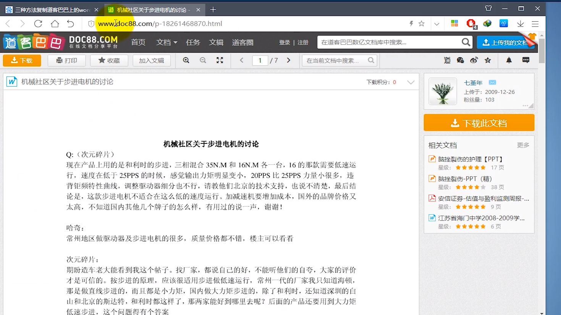Click the green globe extension icon
The height and width of the screenshot is (315, 561).
487,23
